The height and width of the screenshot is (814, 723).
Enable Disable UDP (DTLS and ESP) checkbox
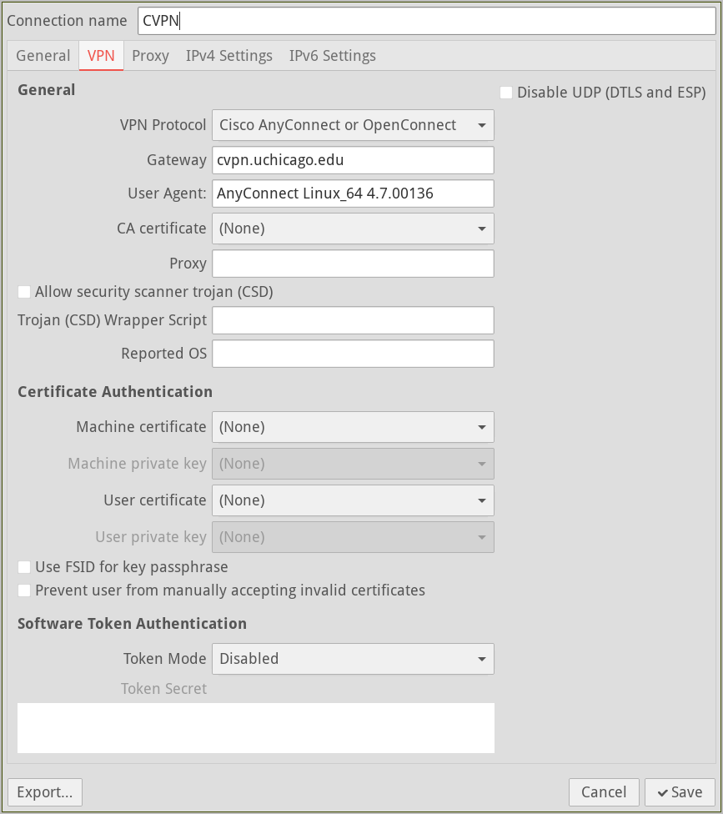[x=506, y=93]
